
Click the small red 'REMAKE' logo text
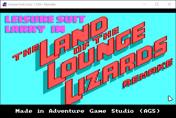[147, 73]
